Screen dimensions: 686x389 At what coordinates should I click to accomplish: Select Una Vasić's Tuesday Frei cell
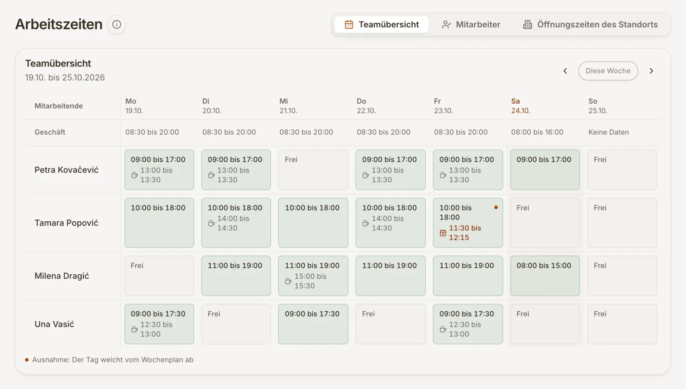(236, 324)
